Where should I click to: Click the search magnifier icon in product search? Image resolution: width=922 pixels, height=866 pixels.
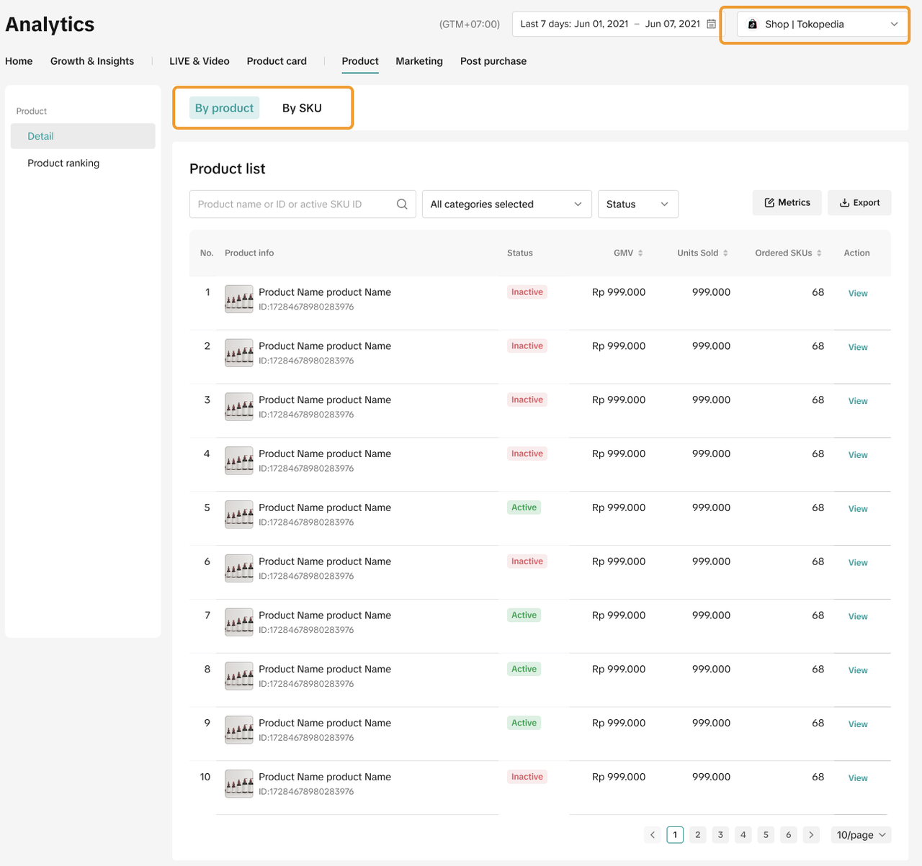point(402,204)
